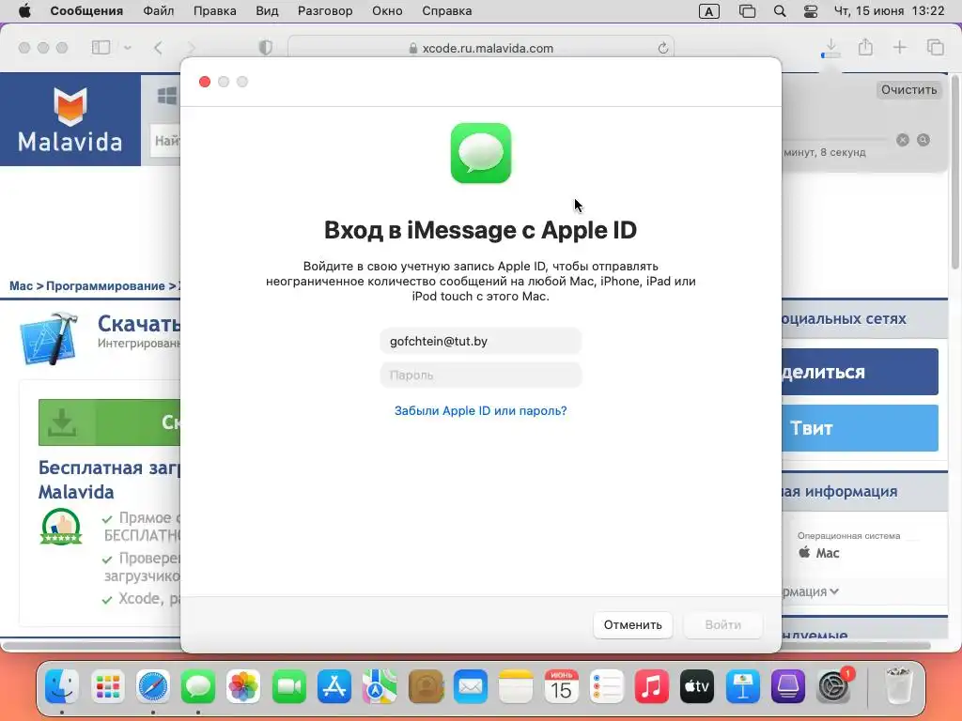Click Программирование breadcrumb link

tap(105, 285)
